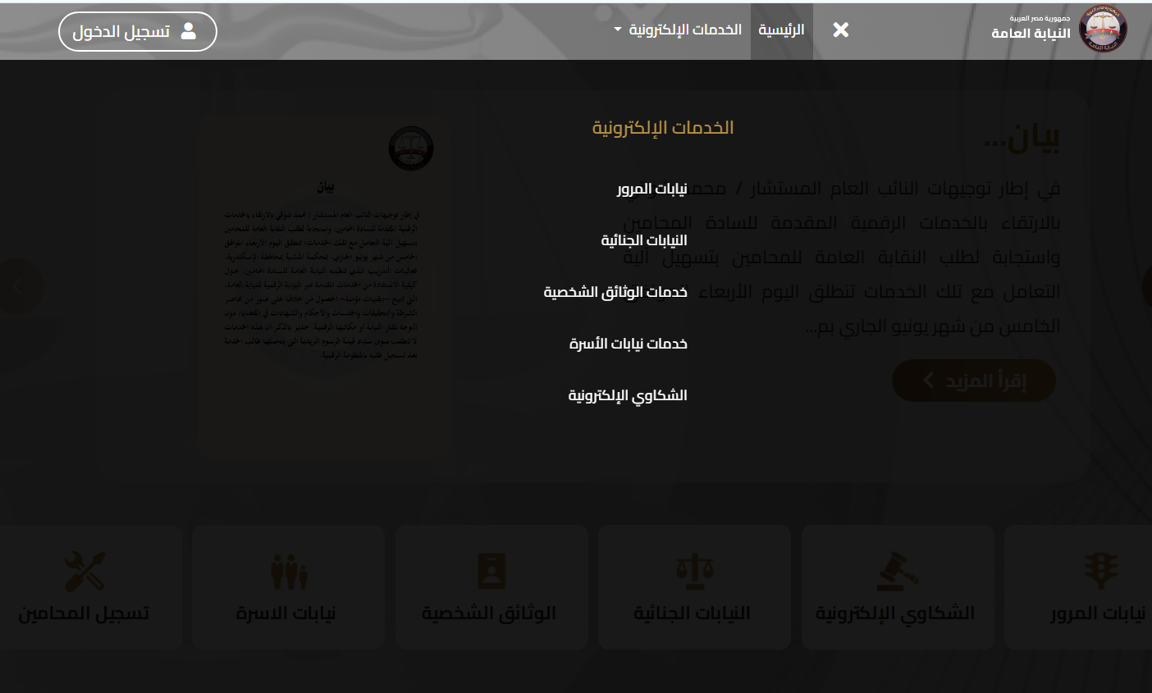Click the ID document icon tile
This screenshot has height=693, width=1152.
491,571
